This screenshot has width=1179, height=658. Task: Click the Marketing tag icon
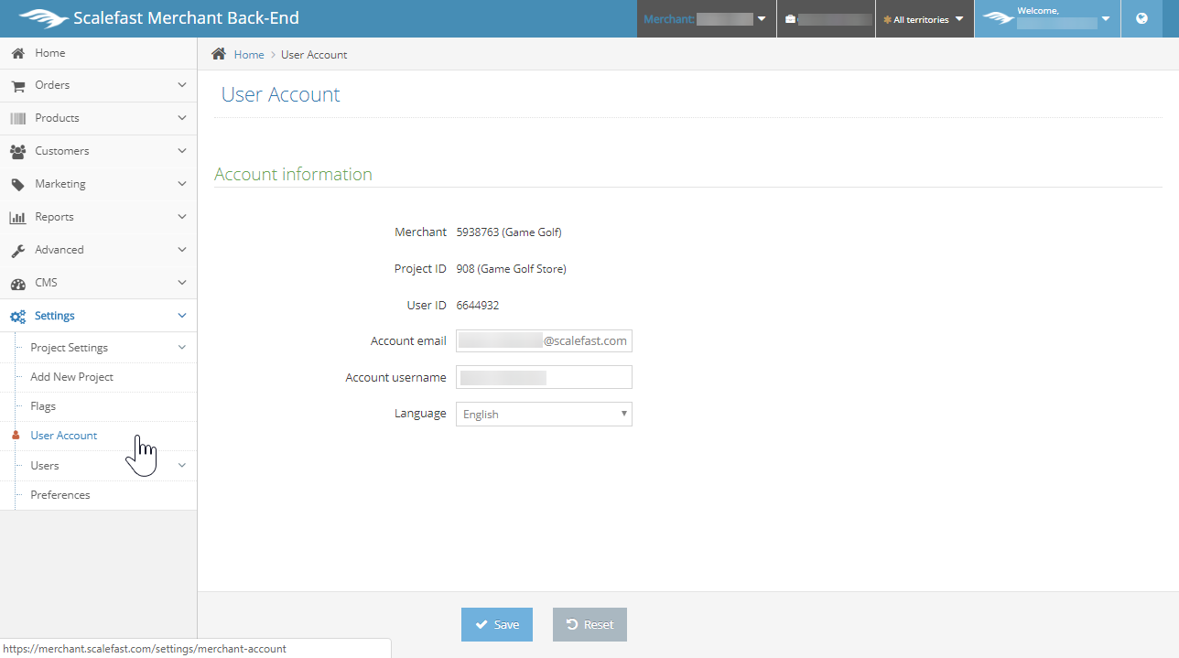[x=17, y=184]
